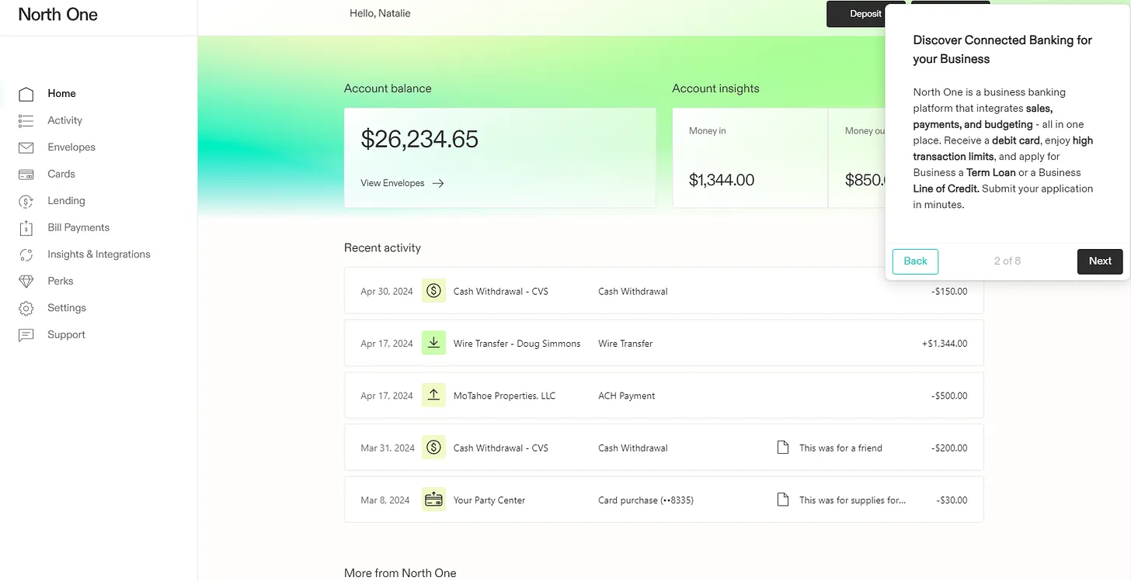The height and width of the screenshot is (581, 1131).
Task: Click the '2 of 8' step indicator
Action: pos(1007,261)
